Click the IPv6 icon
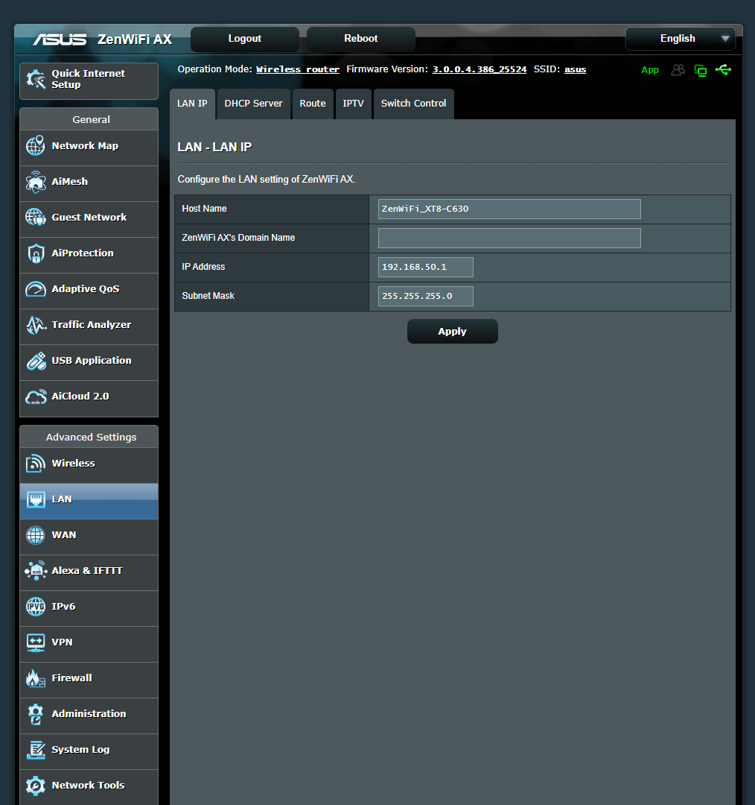 (36, 606)
